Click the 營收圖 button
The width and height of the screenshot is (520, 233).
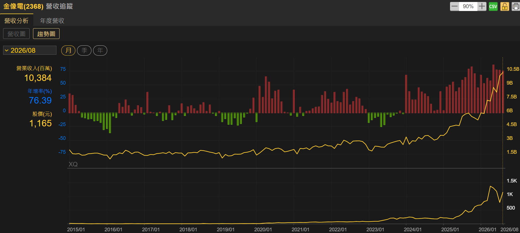pos(16,34)
